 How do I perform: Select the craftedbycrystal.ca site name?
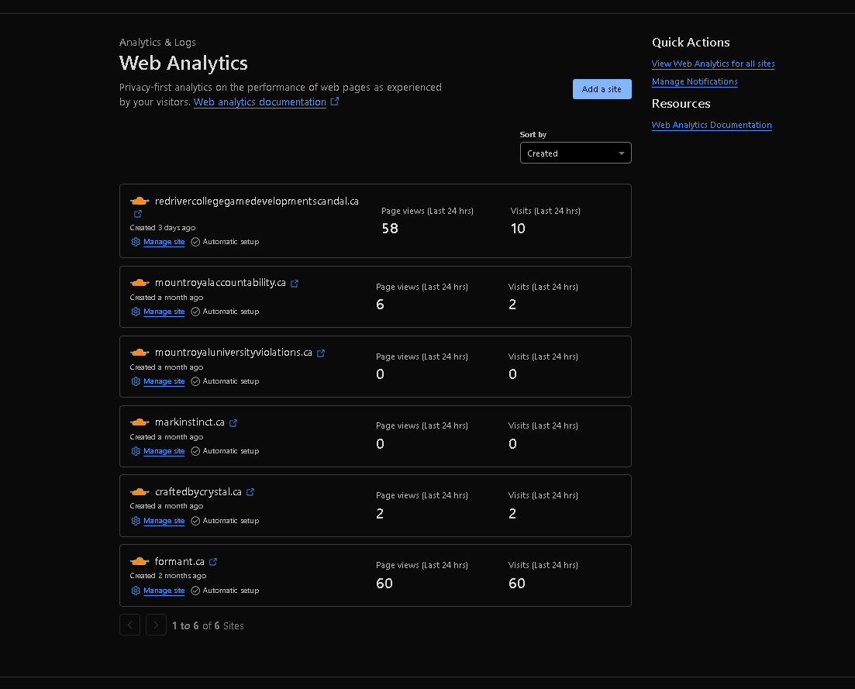click(198, 491)
